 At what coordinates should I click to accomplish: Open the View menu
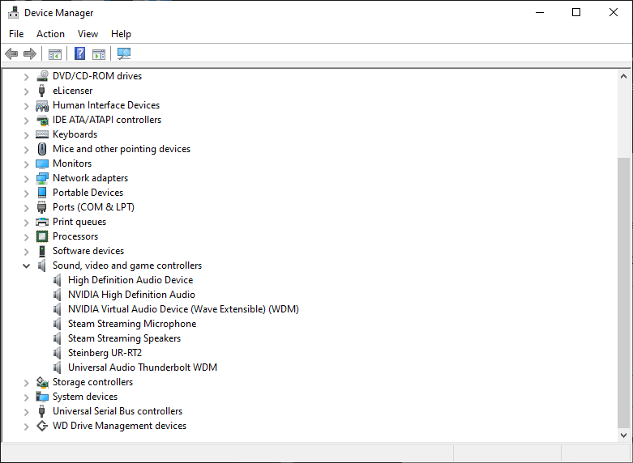[88, 34]
